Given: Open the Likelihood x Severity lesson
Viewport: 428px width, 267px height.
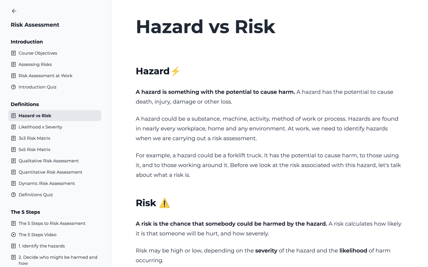Looking at the screenshot, I should pyautogui.click(x=41, y=127).
